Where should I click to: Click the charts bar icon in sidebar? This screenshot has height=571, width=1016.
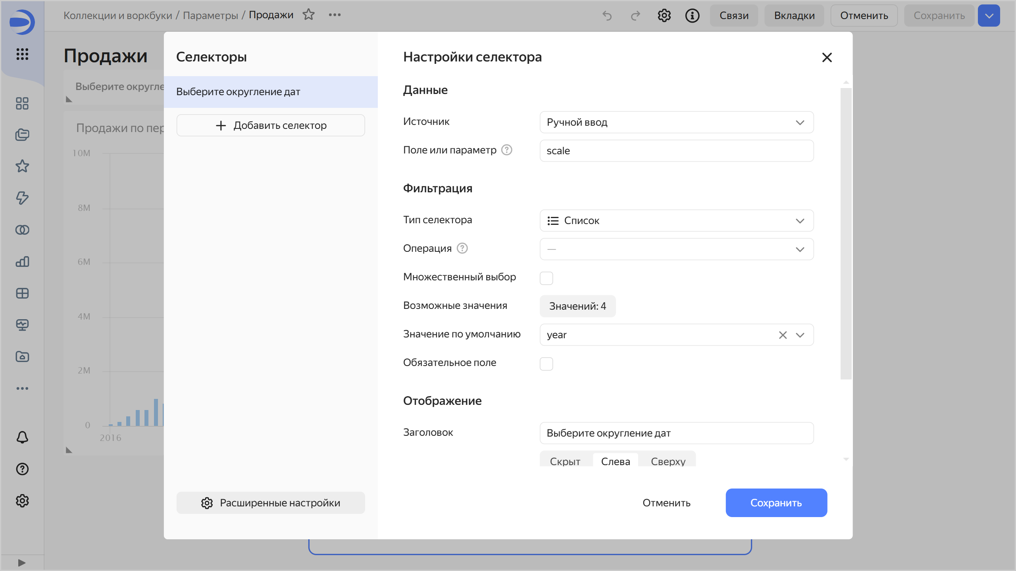click(x=22, y=261)
